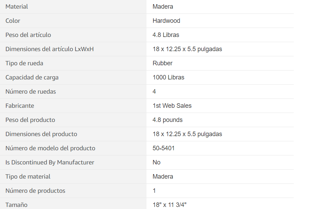Select the model number "50-5401"
Image resolution: width=310 pixels, height=209 pixels.
[x=163, y=148]
